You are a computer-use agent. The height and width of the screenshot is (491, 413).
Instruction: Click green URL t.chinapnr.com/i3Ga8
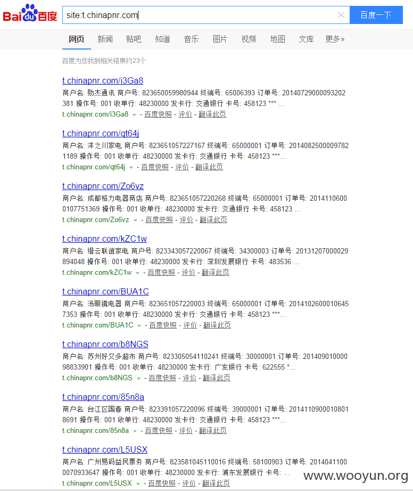pos(95,114)
